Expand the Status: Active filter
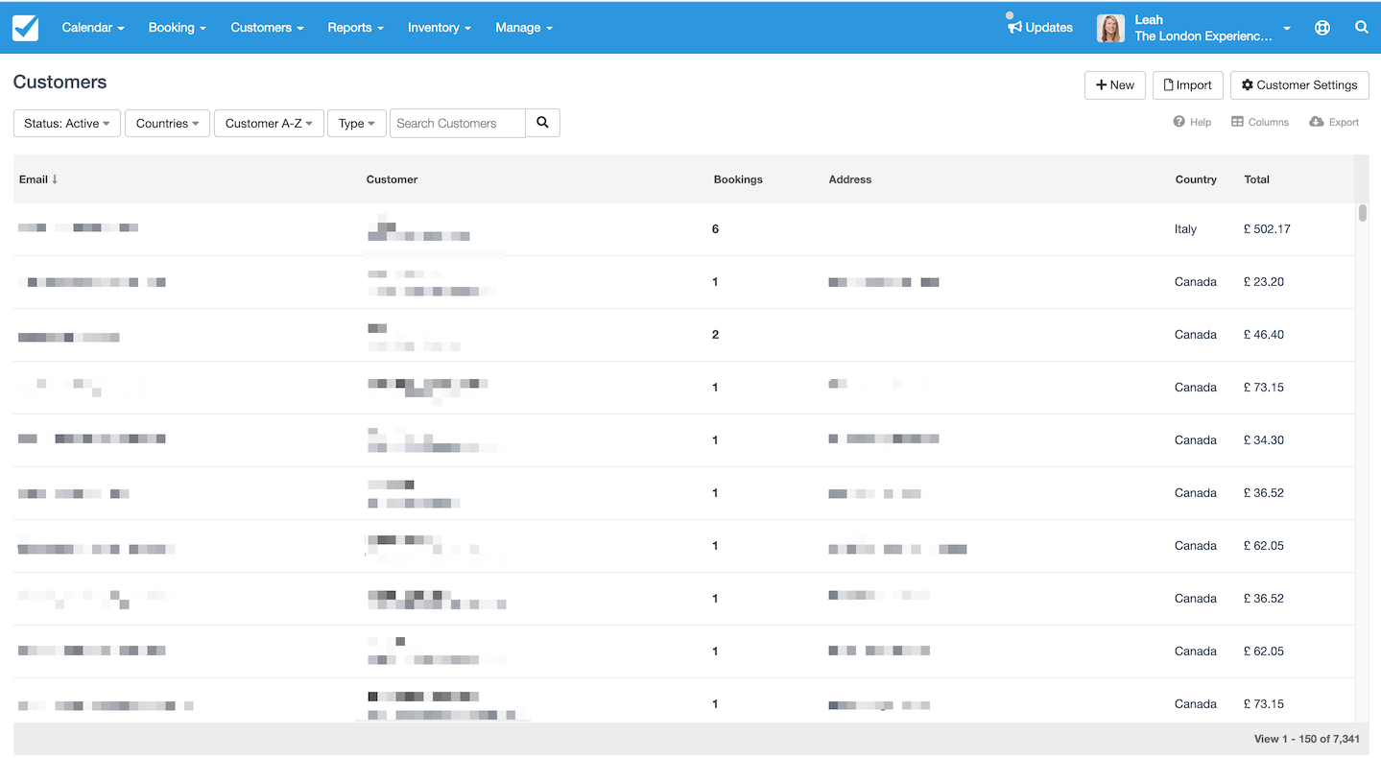The width and height of the screenshot is (1381, 758). [x=67, y=123]
